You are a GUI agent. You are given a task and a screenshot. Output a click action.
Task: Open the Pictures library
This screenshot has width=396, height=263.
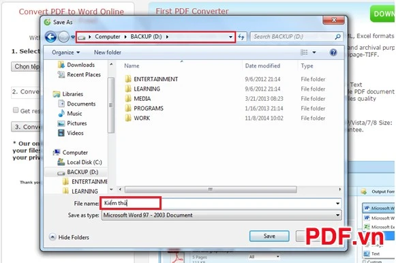click(72, 123)
